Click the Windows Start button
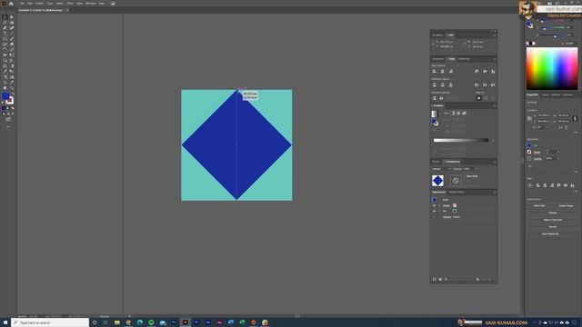The image size is (582, 327). pos(5,322)
